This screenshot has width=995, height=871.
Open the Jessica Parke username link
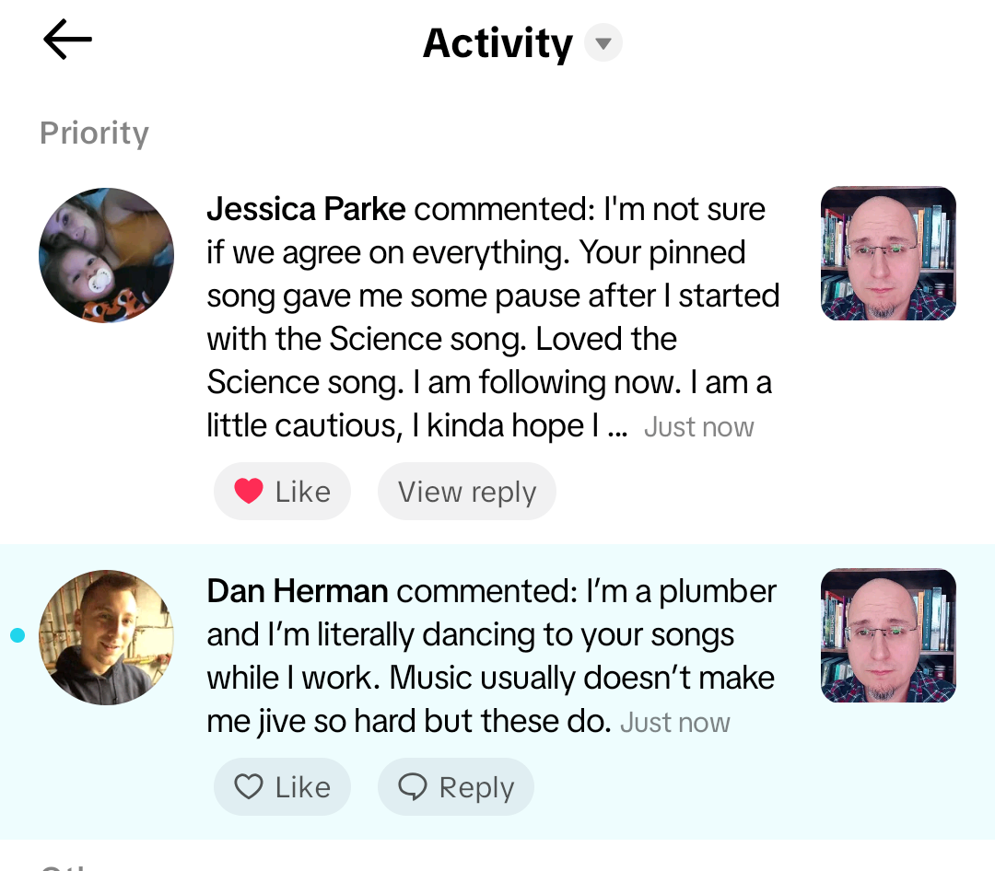click(x=306, y=210)
